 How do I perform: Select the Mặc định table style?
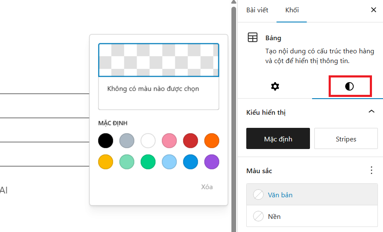coord(278,139)
